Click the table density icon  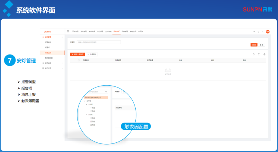tap(259, 54)
